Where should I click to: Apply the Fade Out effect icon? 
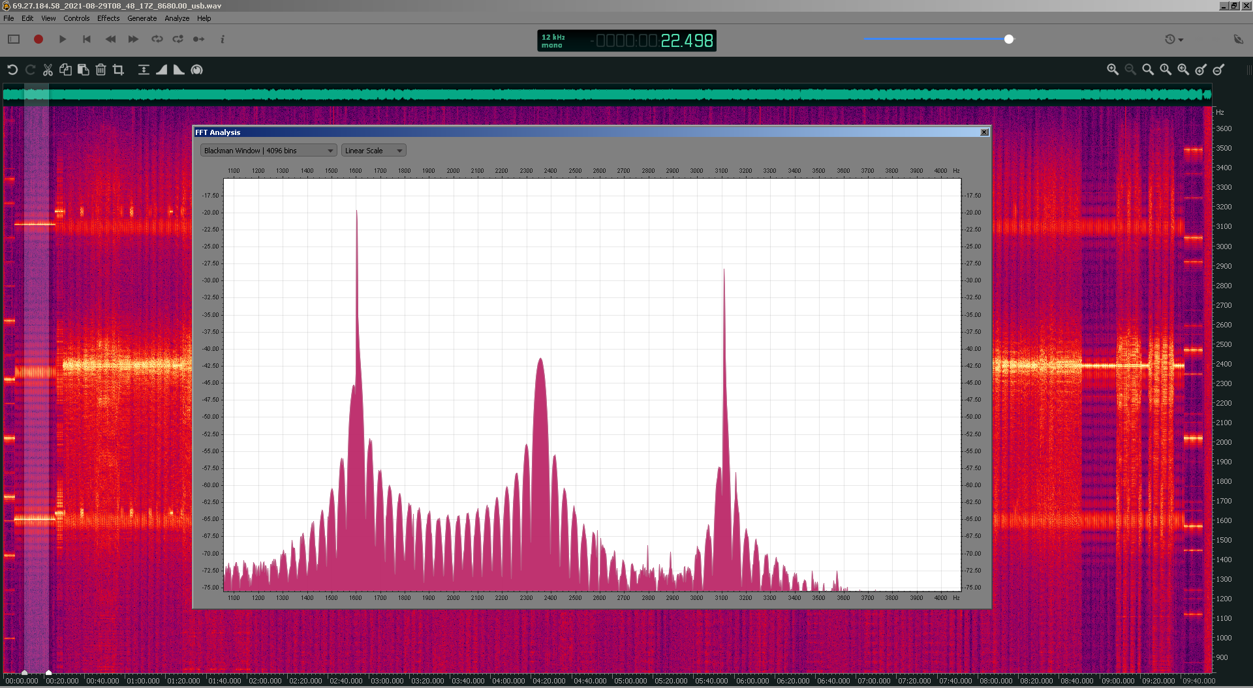click(x=179, y=70)
